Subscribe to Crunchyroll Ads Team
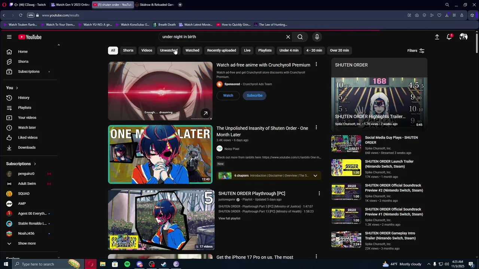 [254, 95]
